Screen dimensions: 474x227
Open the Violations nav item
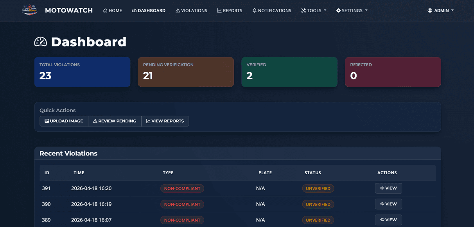point(191,11)
